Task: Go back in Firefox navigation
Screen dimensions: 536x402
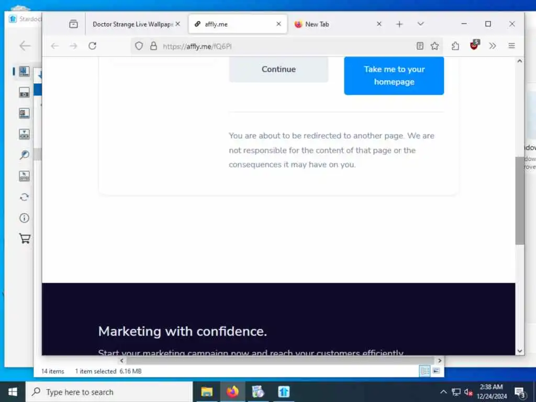Action: click(54, 46)
